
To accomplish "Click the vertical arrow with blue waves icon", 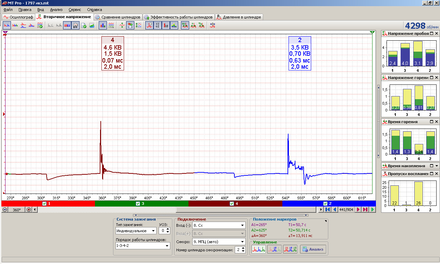I will [138, 25].
